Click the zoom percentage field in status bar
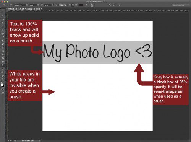191x142 pixels. [x=10, y=141]
